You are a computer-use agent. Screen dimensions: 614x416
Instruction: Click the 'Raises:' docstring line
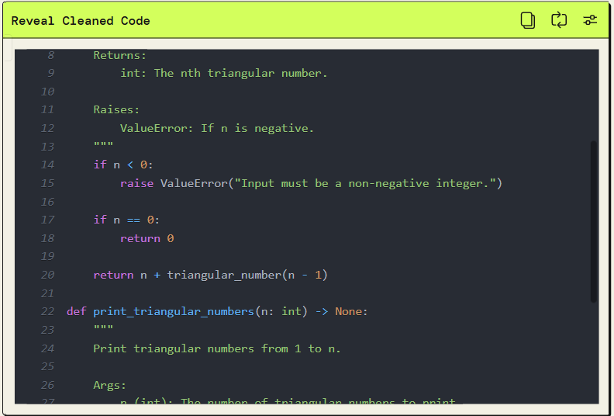[116, 109]
